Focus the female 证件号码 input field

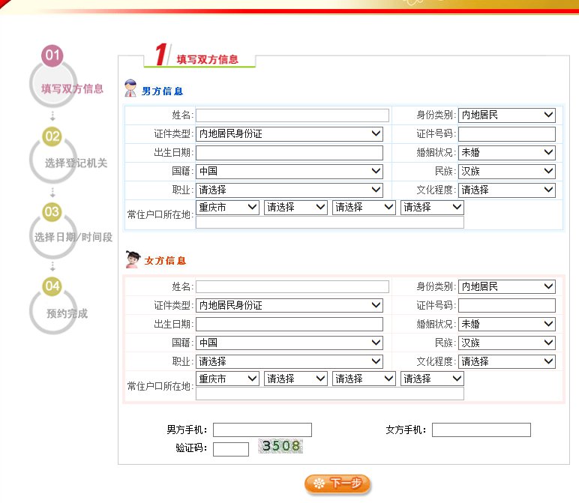[506, 306]
